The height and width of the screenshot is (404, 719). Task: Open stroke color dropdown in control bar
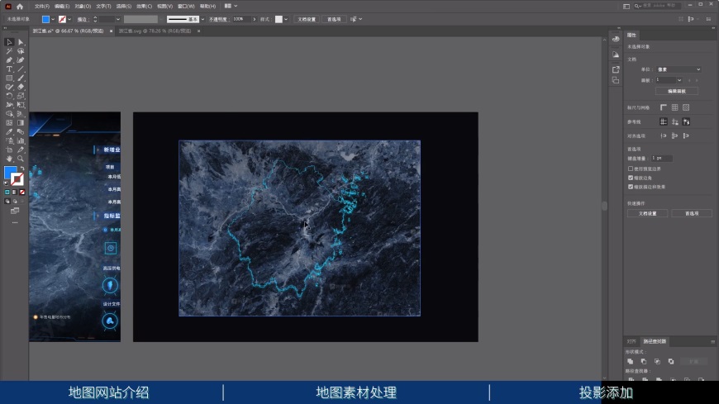click(x=69, y=19)
